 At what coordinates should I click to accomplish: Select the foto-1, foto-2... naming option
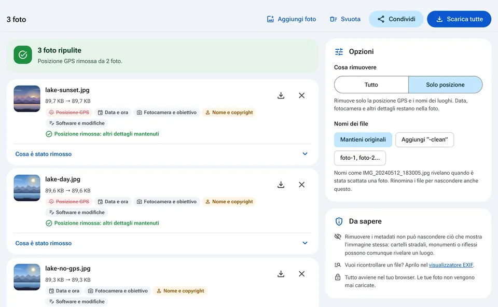360,158
